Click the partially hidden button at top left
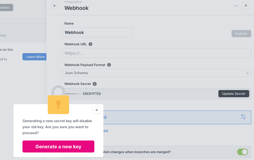Image resolution: width=254 pixels, height=160 pixels. (x=6, y=8)
